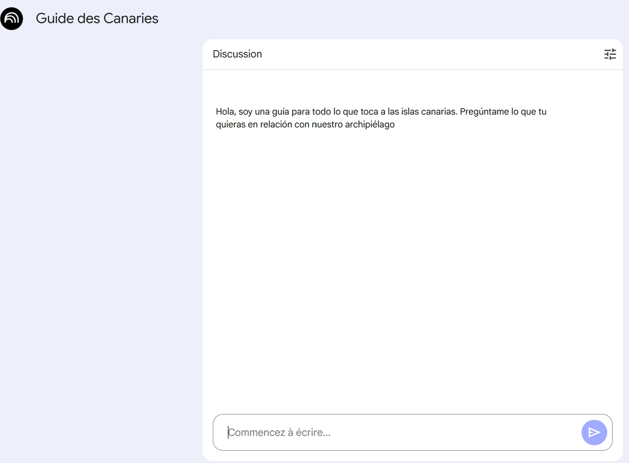Open the chat settings sliders icon
Screen dimensions: 629x463
pos(610,54)
